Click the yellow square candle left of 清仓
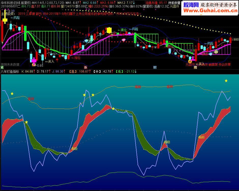Viewport: 239px width, 191px height. pos(109,30)
